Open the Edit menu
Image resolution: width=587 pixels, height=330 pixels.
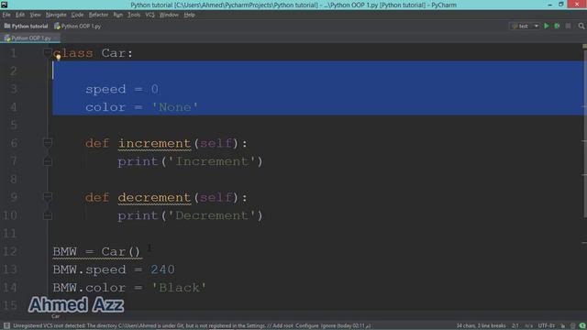tap(20, 15)
